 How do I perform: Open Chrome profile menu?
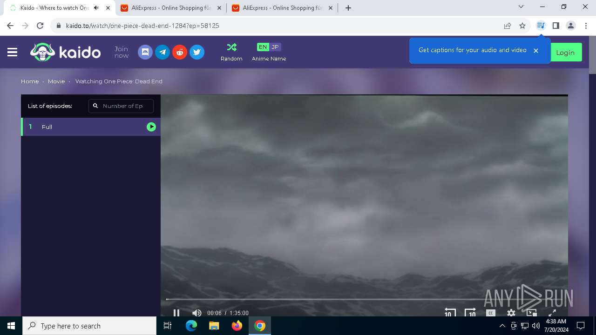(x=571, y=26)
